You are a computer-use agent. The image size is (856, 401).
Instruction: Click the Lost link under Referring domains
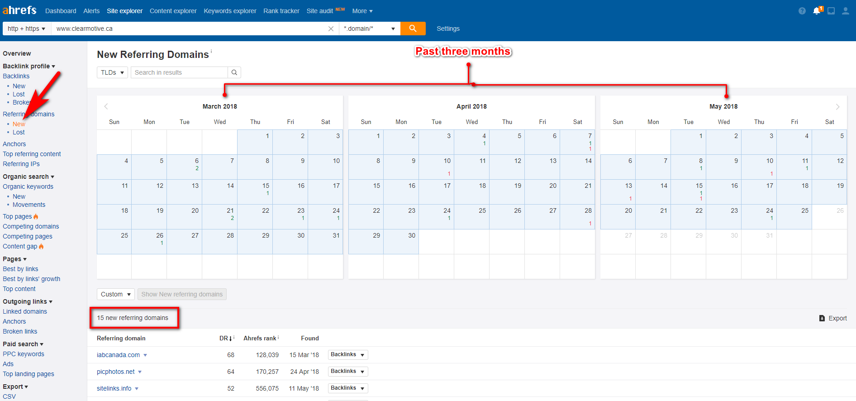pos(19,132)
